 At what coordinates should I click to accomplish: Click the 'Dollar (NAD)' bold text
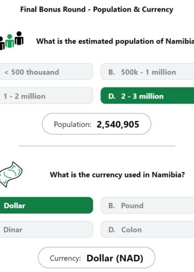click(x=115, y=258)
